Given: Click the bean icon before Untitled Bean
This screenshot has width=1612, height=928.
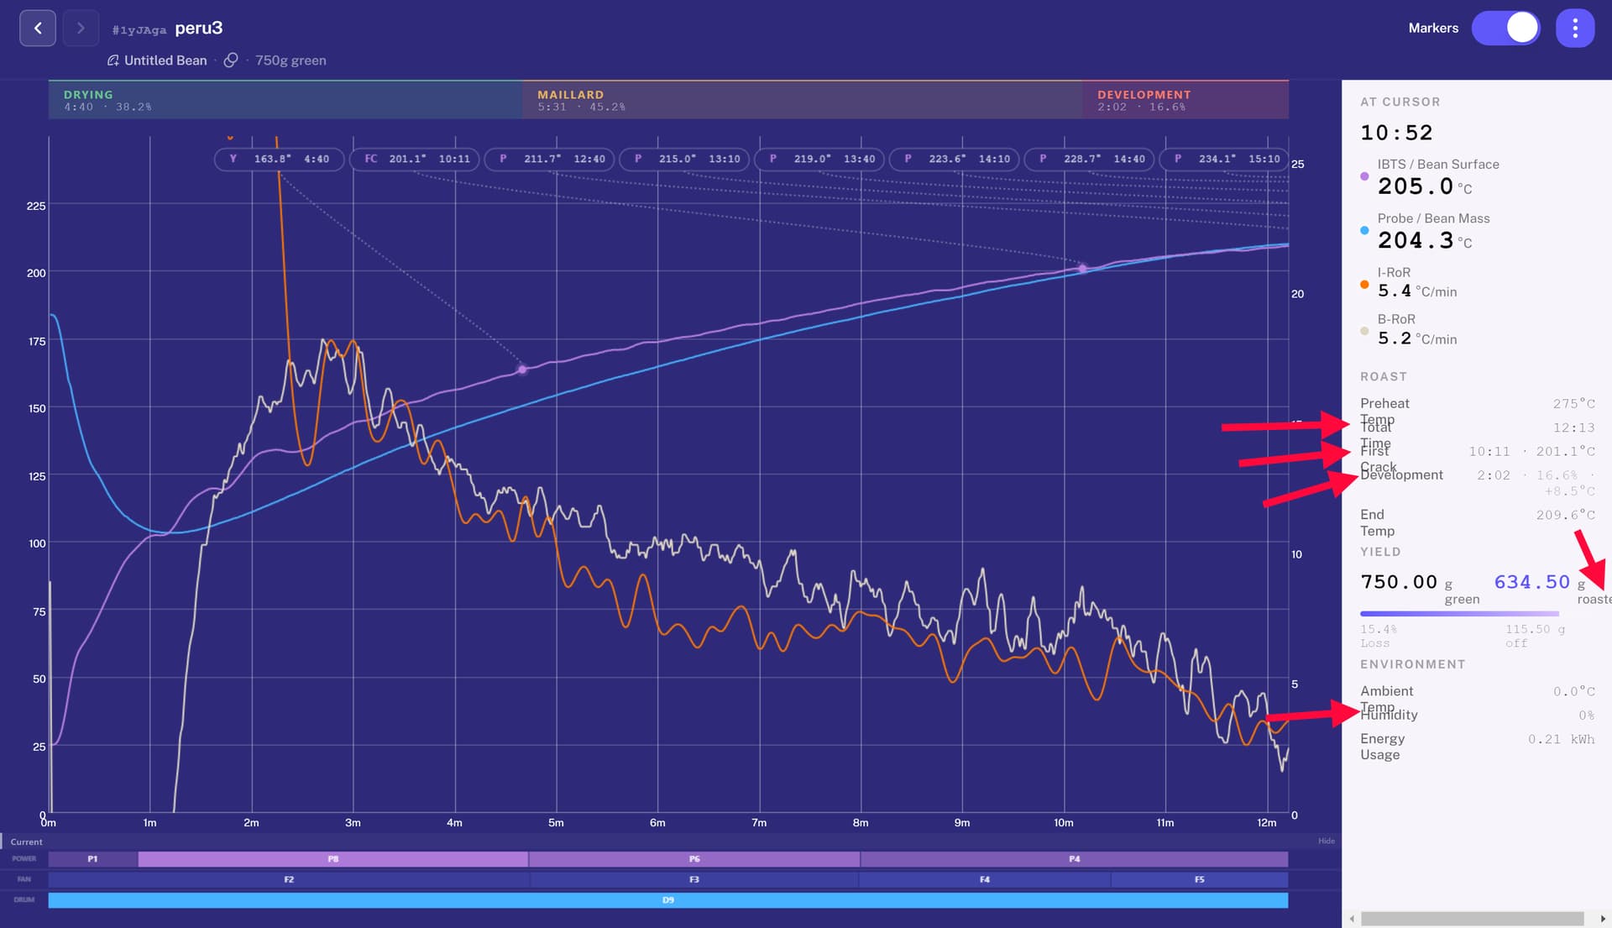Looking at the screenshot, I should tap(113, 60).
